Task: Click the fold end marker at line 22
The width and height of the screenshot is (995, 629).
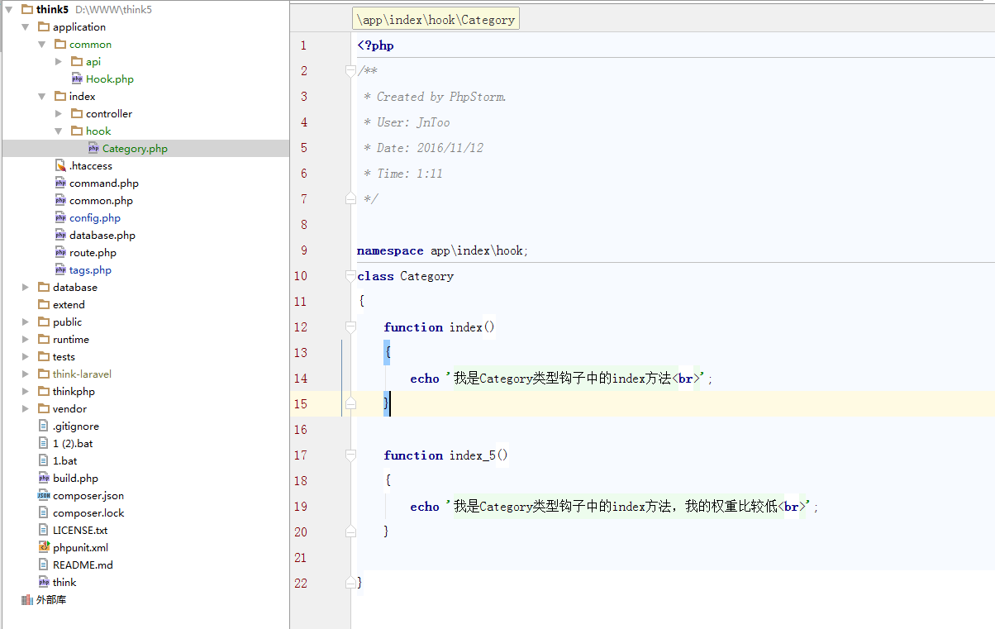Action: [350, 584]
